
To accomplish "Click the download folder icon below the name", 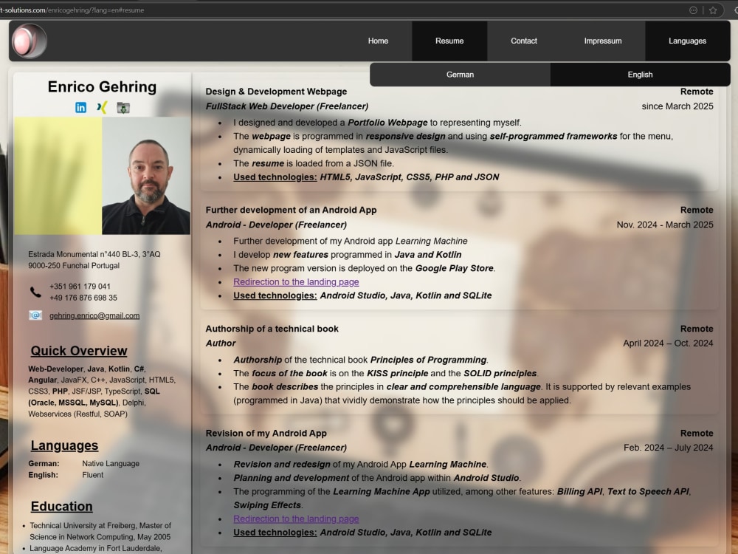I will [x=123, y=108].
